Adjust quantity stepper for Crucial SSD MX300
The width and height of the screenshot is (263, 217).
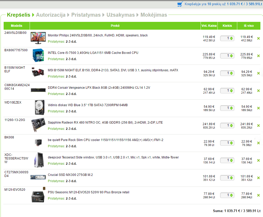[x=232, y=178]
